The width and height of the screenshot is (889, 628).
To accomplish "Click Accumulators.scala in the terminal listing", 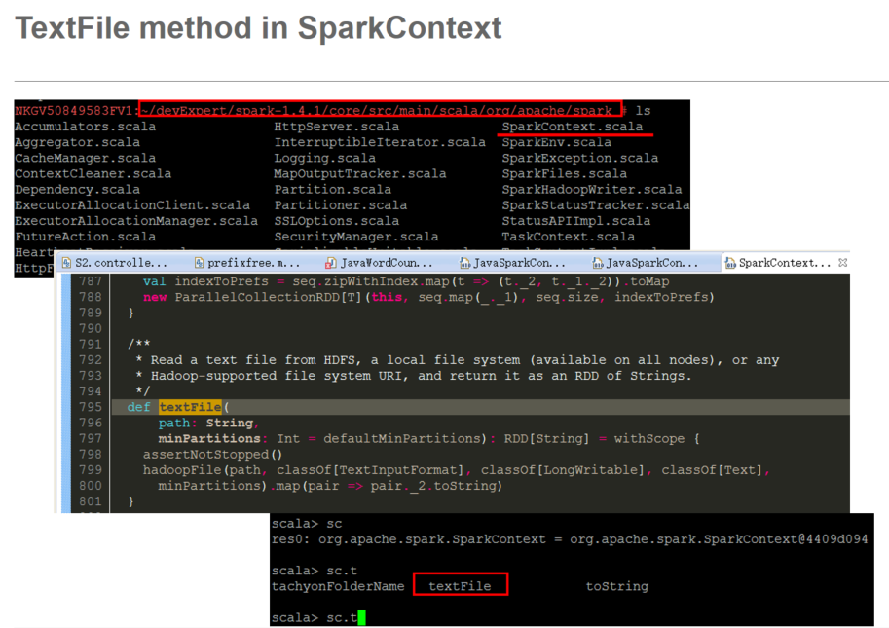I will [85, 127].
